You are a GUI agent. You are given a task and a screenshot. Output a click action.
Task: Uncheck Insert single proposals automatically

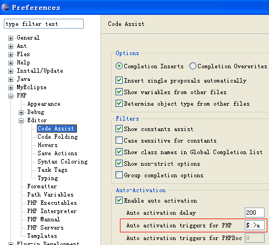[x=119, y=80]
